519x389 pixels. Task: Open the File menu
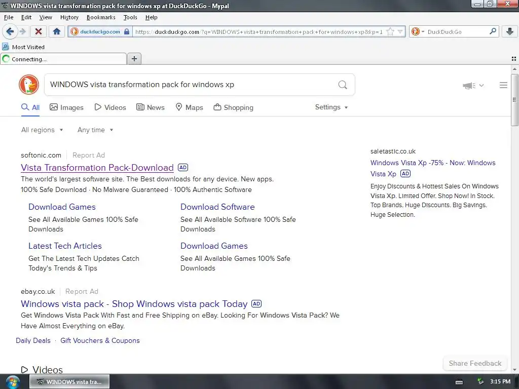click(9, 17)
